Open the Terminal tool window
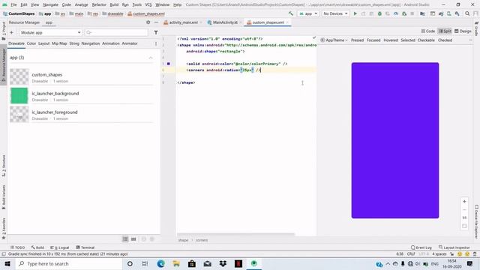 (85, 247)
